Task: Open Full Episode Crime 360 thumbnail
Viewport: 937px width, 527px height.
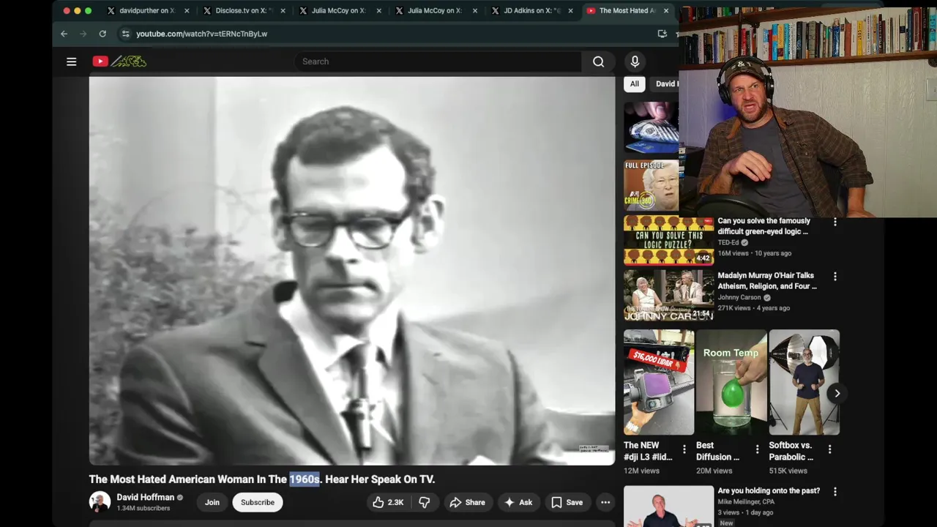Action: pos(652,186)
